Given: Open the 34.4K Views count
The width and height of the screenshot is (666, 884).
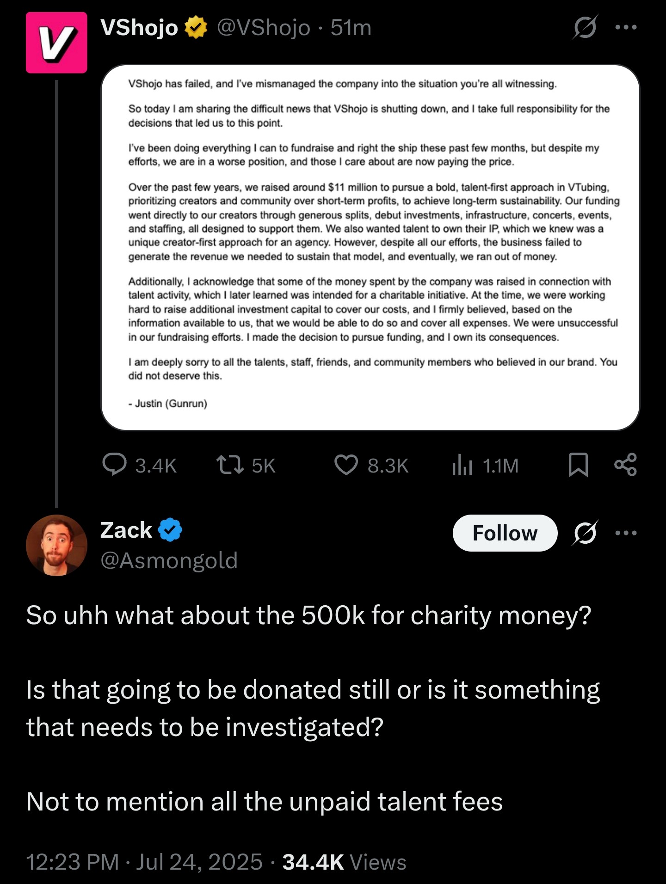Looking at the screenshot, I should (x=344, y=862).
